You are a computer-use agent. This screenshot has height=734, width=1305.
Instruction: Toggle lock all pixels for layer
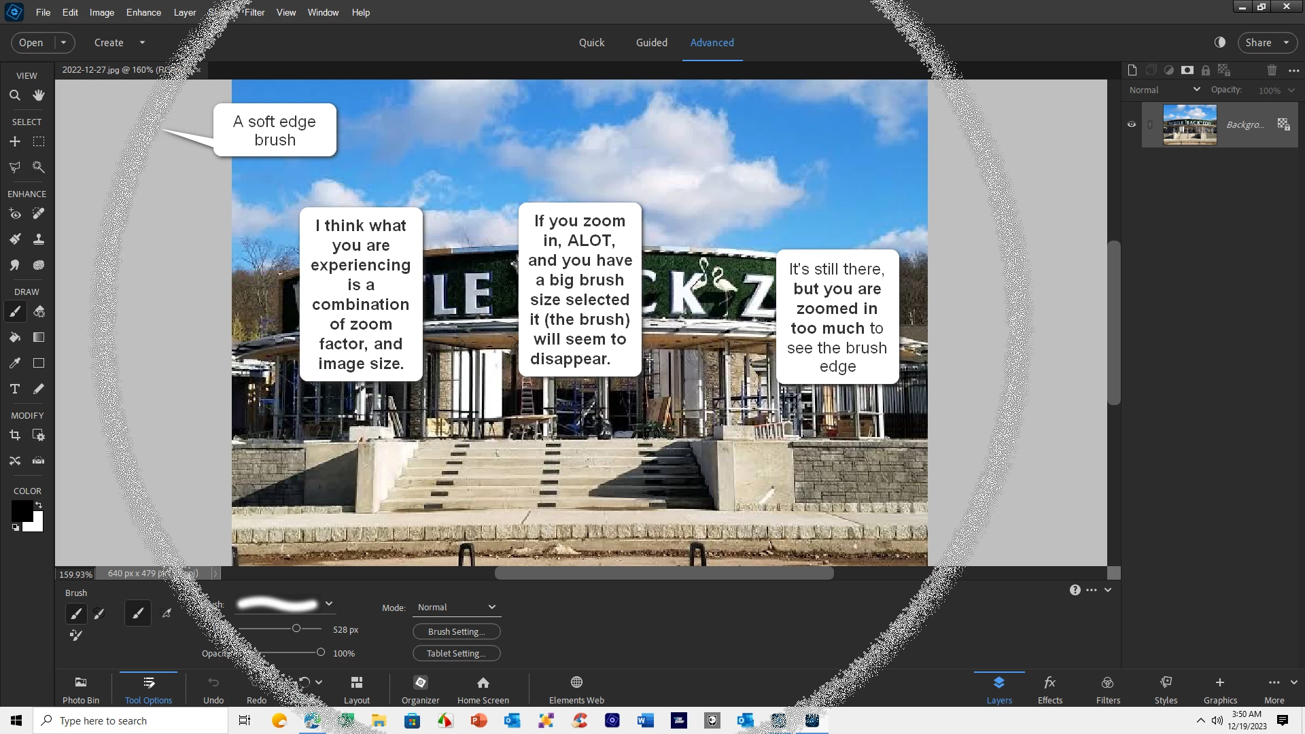coord(1205,70)
